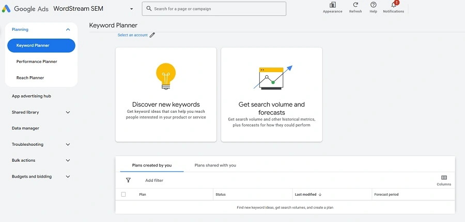This screenshot has width=465, height=222.
Task: Expand Budgets and bidding section
Action: coord(68,177)
